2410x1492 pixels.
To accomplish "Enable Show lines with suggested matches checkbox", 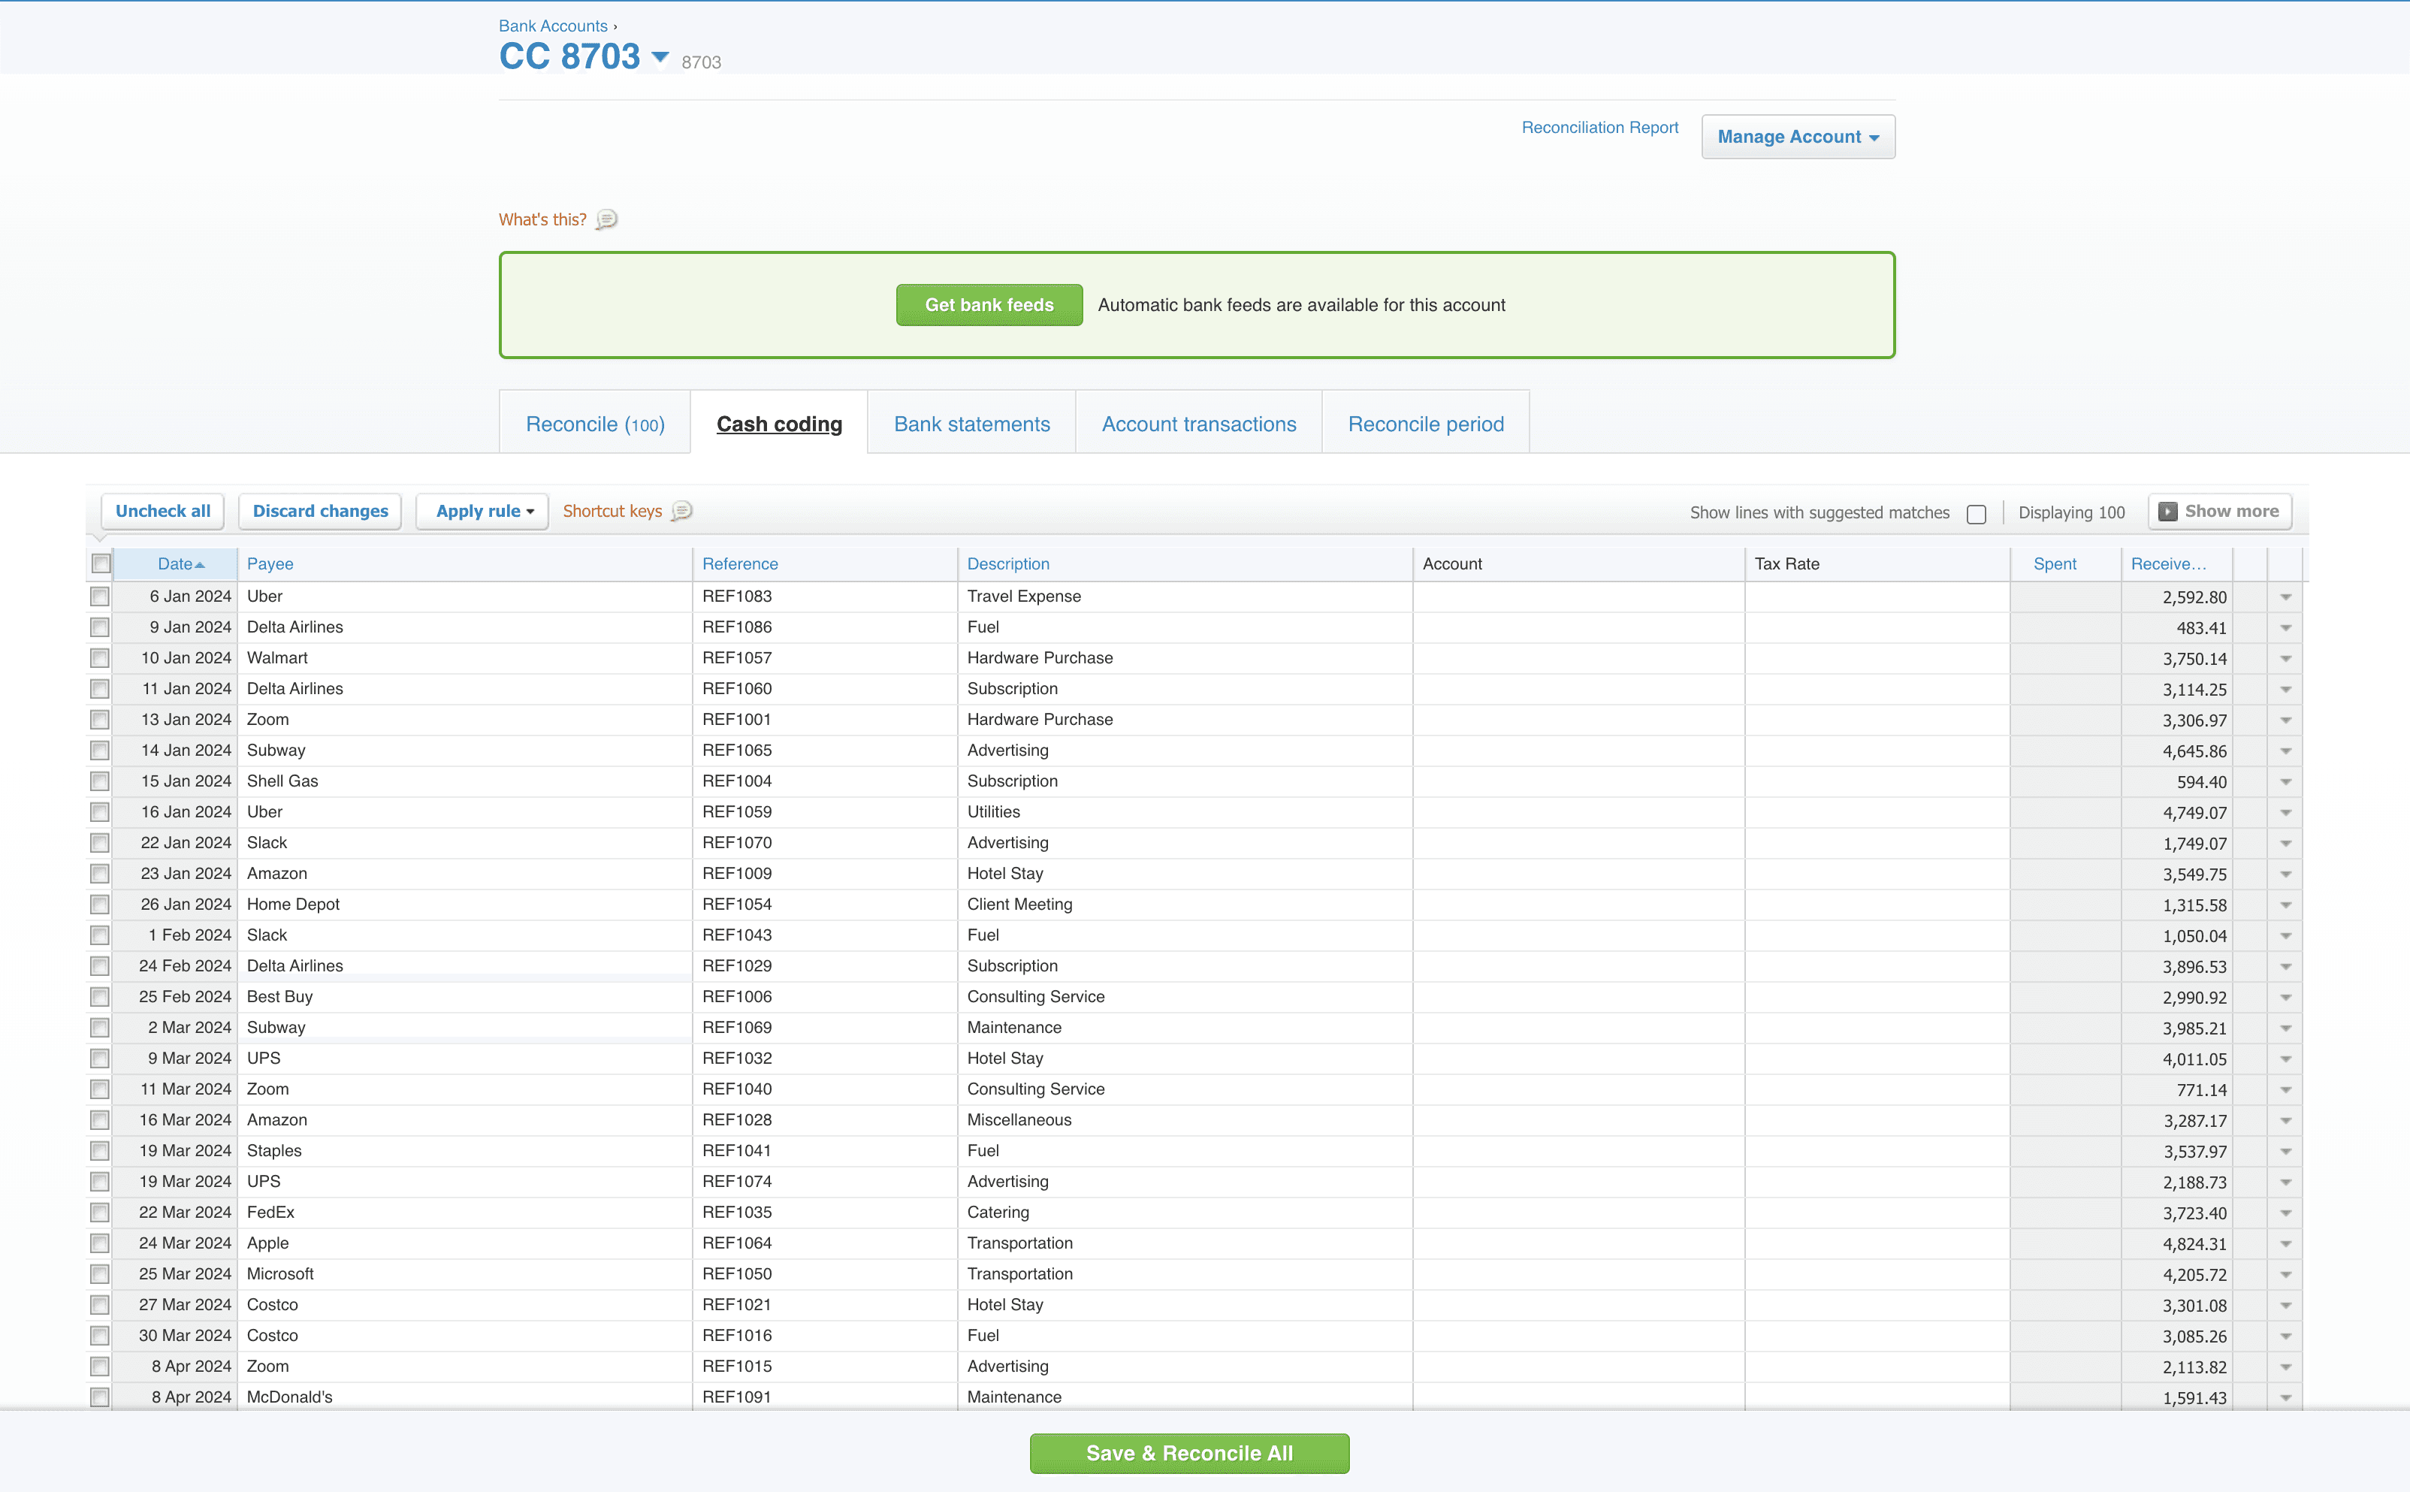I will click(x=1976, y=513).
